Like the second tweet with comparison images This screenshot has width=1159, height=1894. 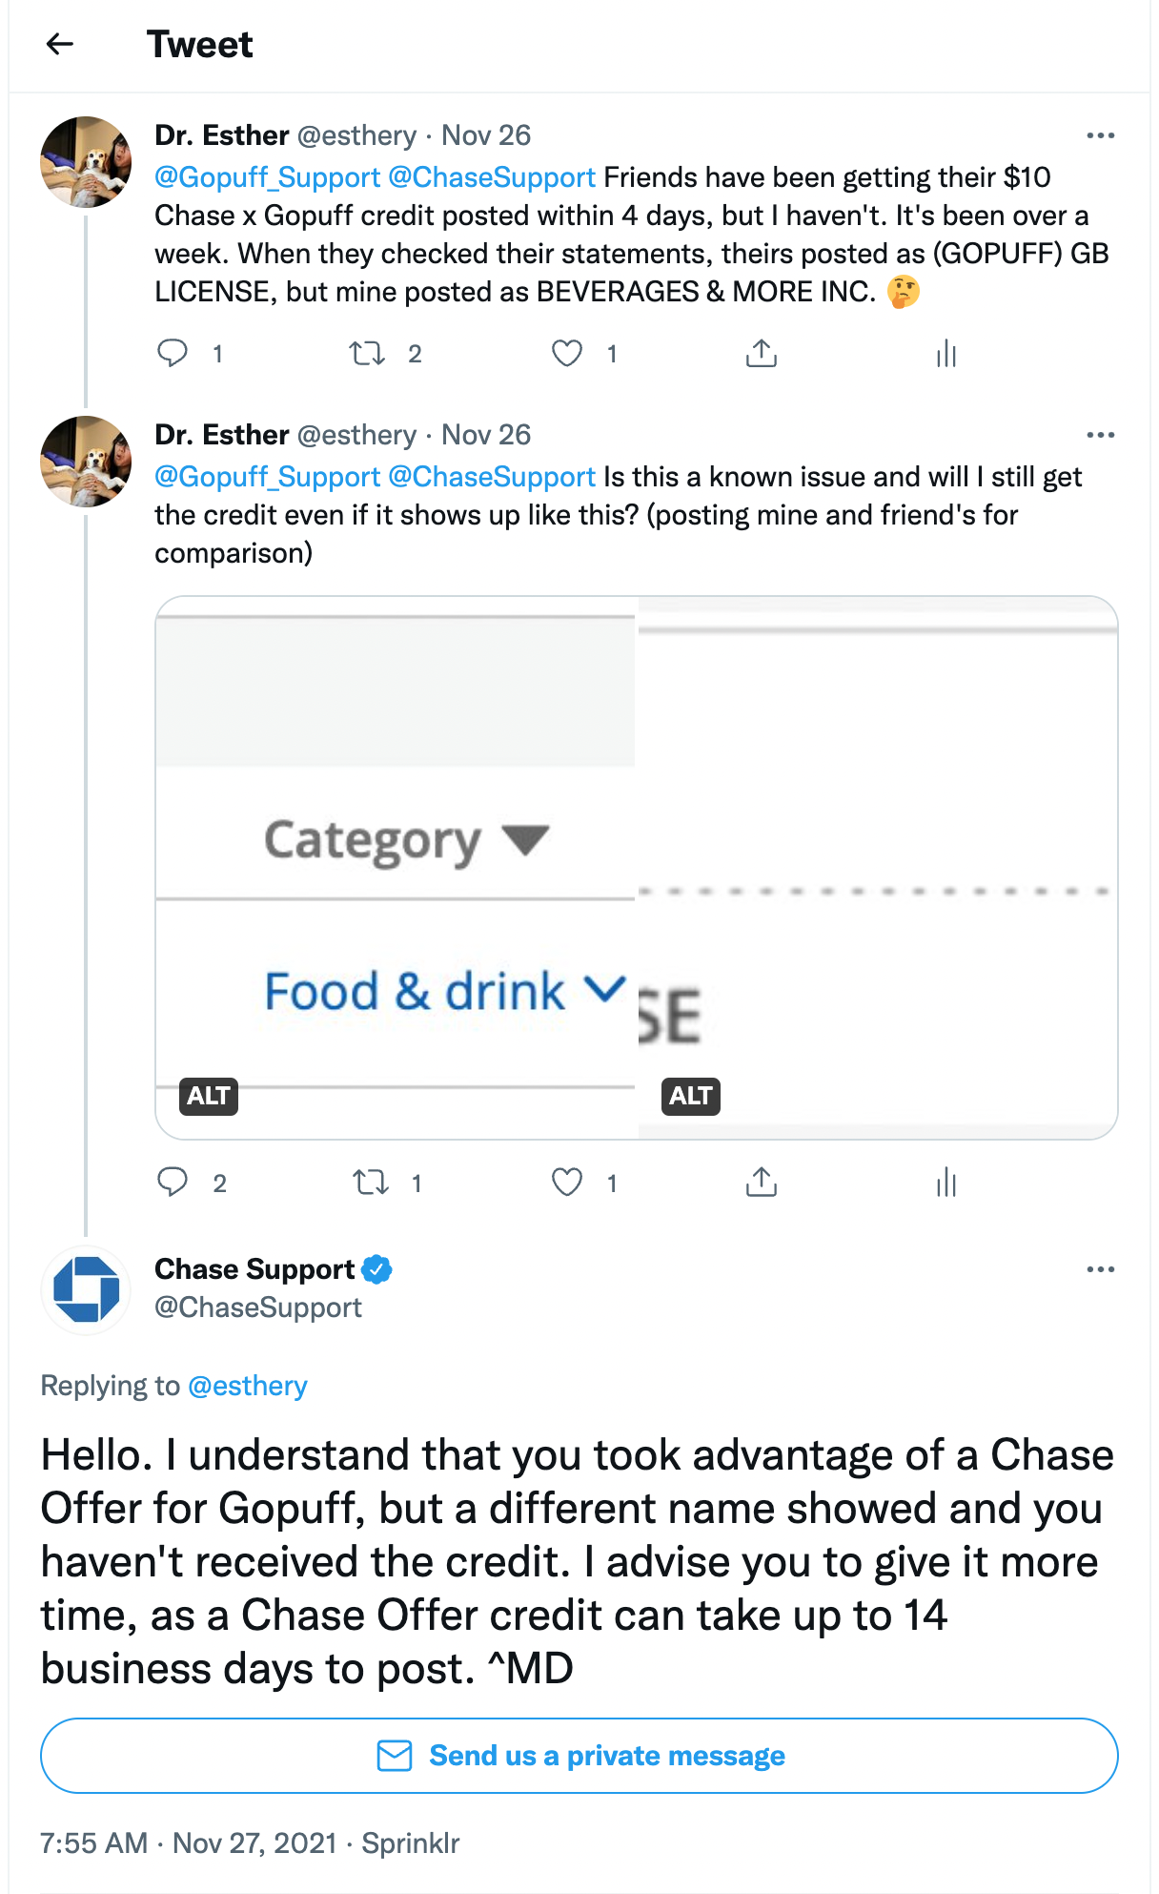click(567, 1183)
